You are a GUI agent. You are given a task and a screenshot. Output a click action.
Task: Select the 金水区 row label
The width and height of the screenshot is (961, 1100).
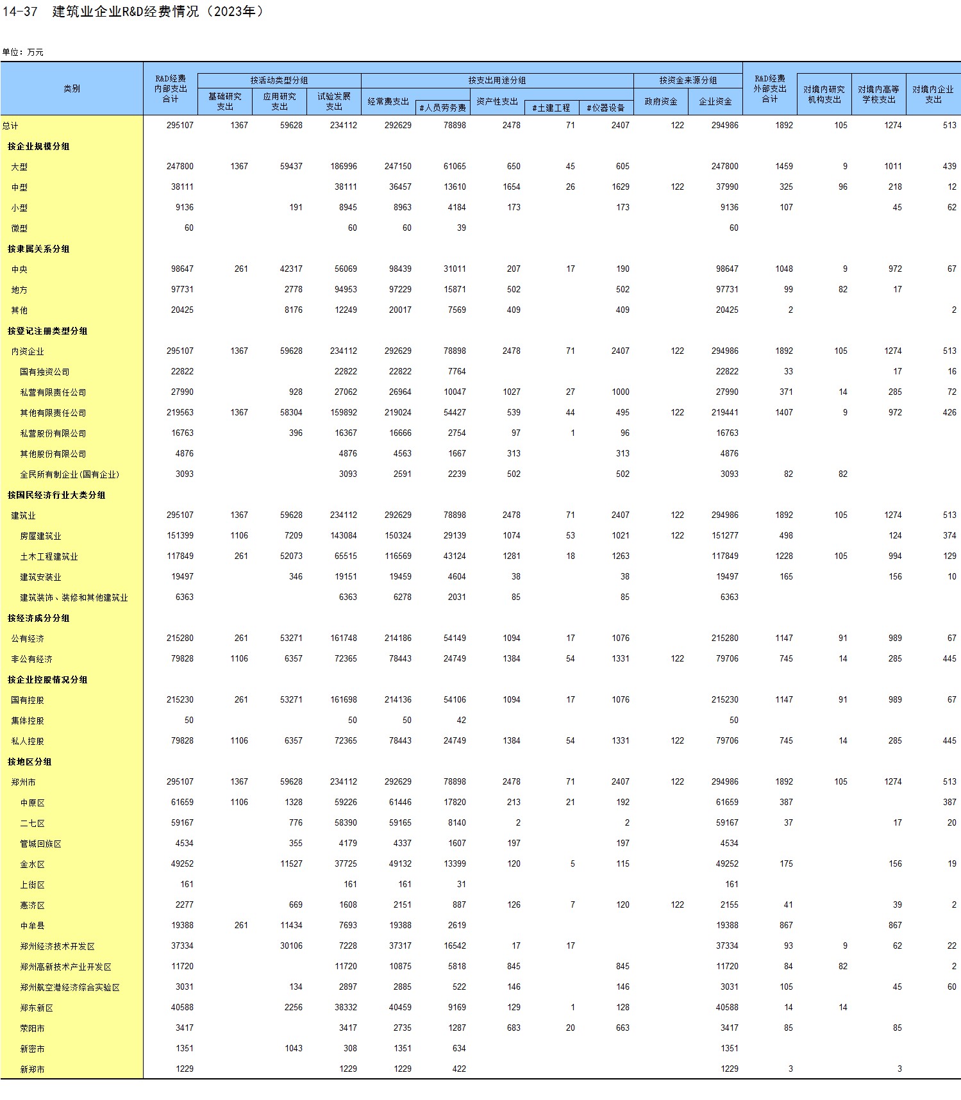[33, 864]
